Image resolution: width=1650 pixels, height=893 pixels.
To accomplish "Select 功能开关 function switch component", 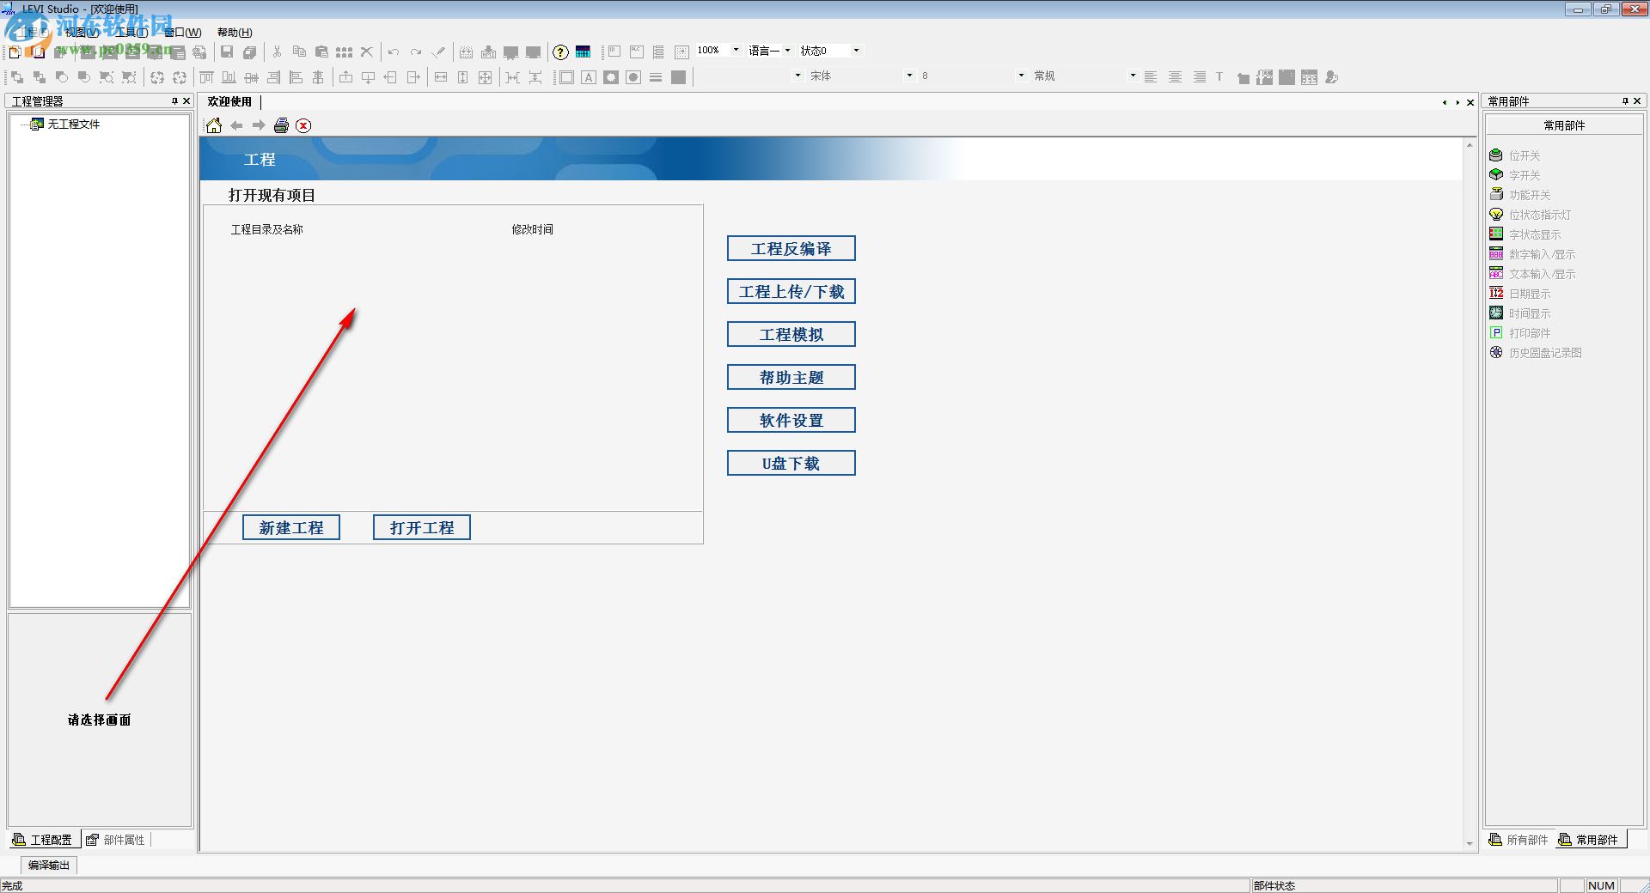I will coord(1520,195).
